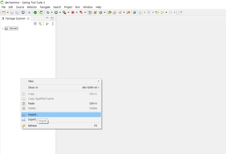Maximize the Package Explorer panel
The image size is (226, 154).
tap(52, 18)
